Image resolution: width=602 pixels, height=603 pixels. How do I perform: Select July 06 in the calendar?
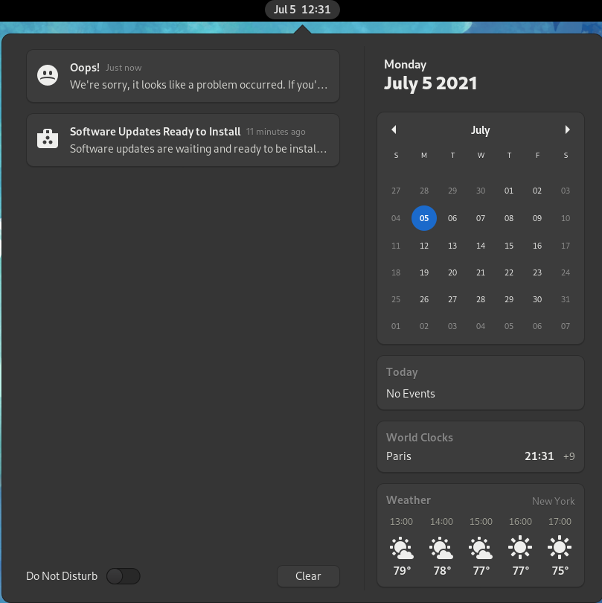(x=452, y=218)
